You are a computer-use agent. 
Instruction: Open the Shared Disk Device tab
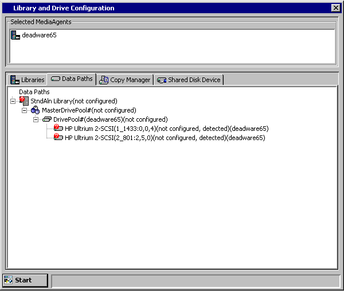tap(189, 80)
